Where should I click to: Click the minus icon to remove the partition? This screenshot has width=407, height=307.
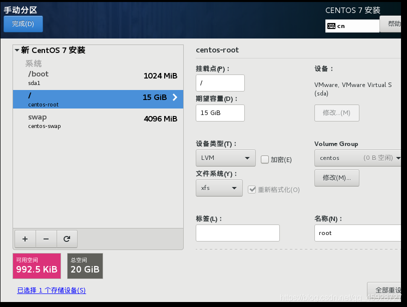pos(46,239)
